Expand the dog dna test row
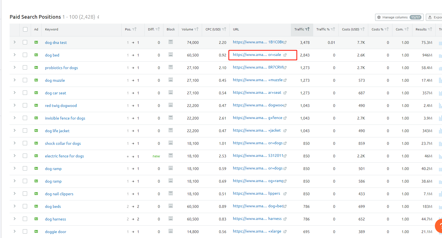The image size is (442, 238). (x=15, y=42)
